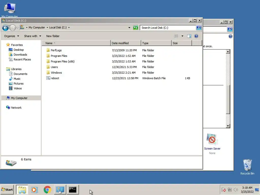Click Favorites in navigation pane

click(x=14, y=45)
